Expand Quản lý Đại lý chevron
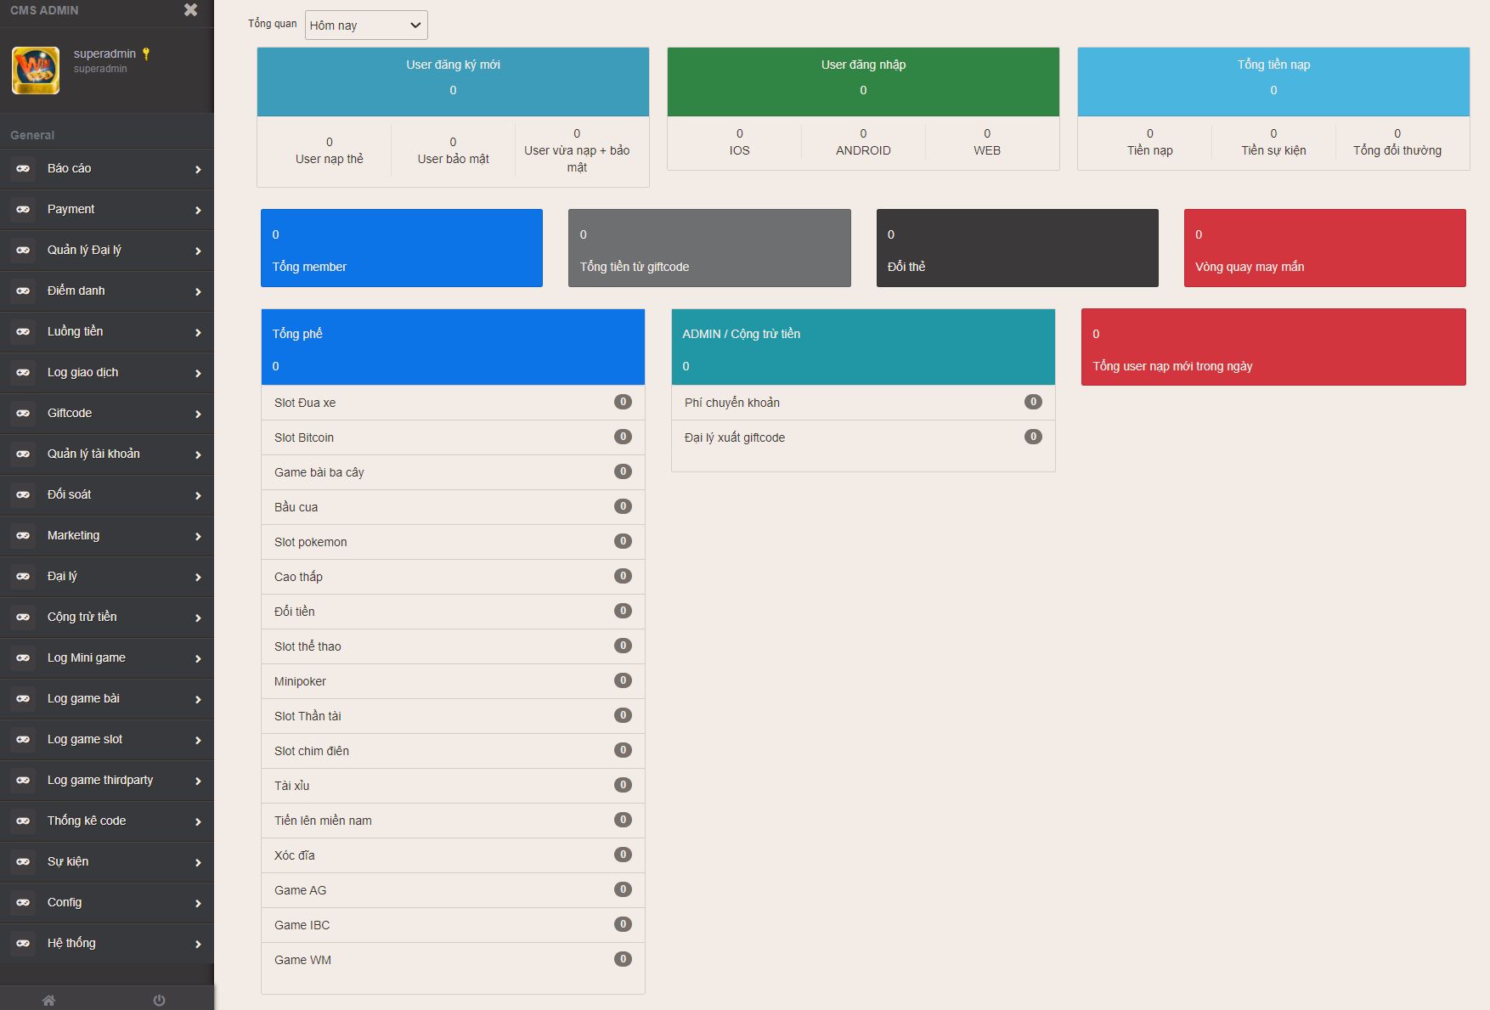Viewport: 1490px width, 1010px height. click(x=198, y=251)
